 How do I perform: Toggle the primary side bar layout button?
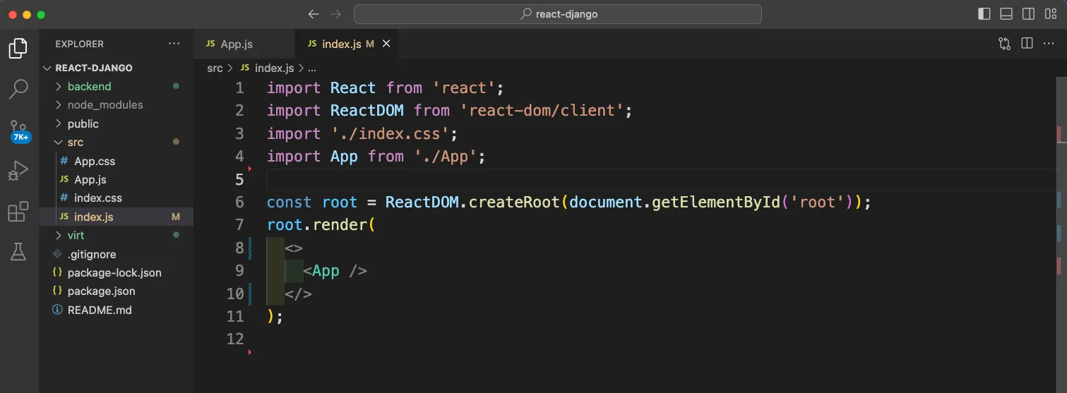(x=984, y=14)
